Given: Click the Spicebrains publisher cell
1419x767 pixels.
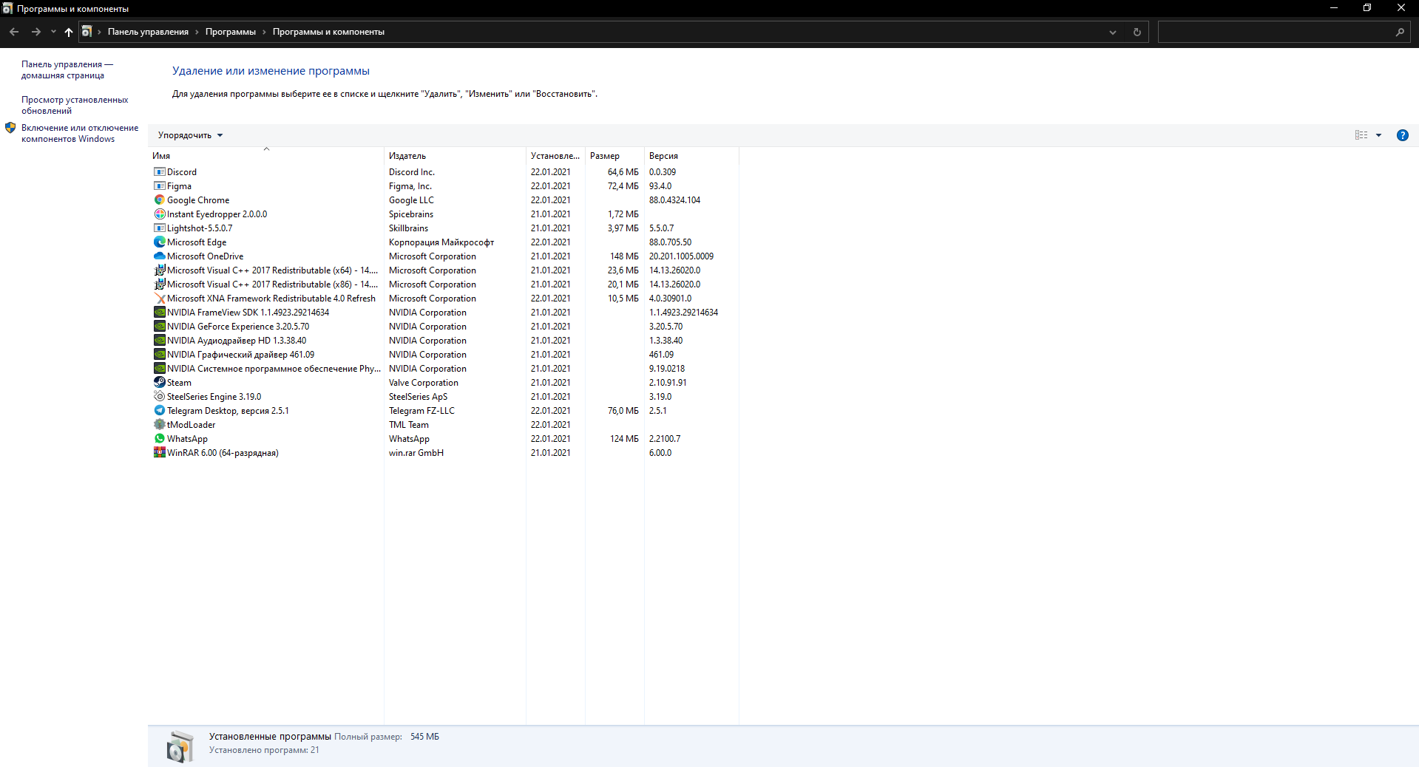Looking at the screenshot, I should pos(411,214).
